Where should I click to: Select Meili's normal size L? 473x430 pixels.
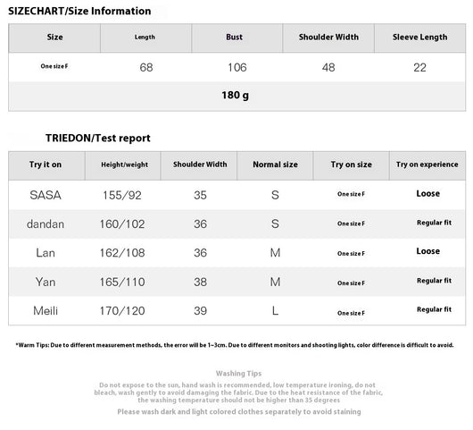(275, 311)
